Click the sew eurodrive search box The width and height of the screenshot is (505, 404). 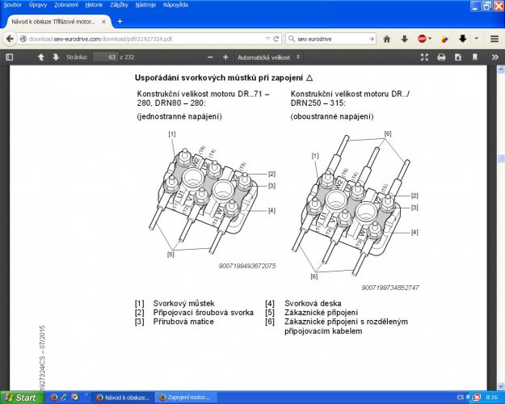pyautogui.click(x=331, y=39)
